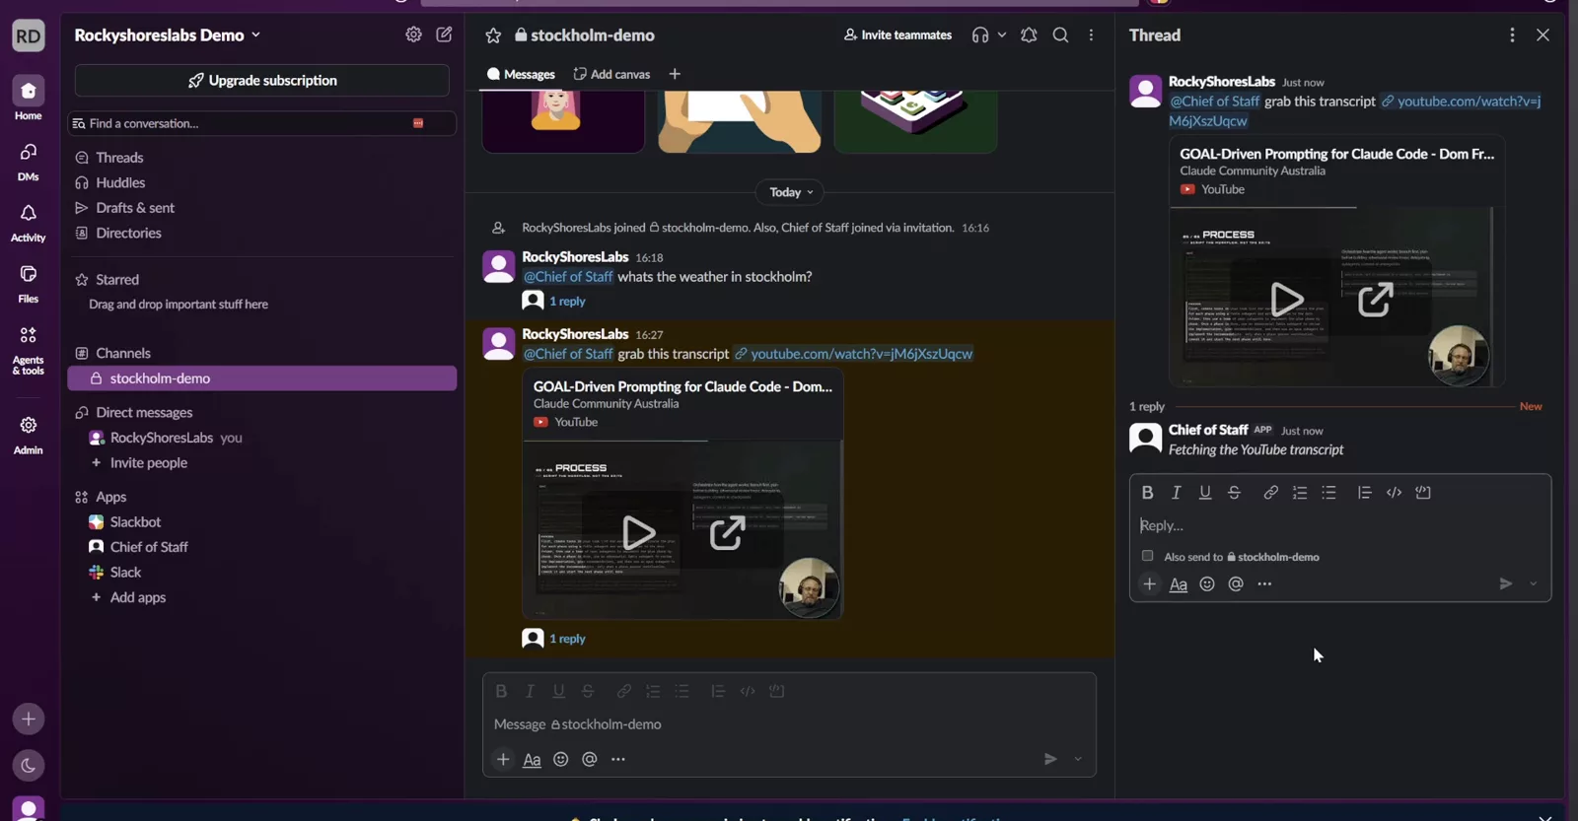Click Invite teammates in channel header

pyautogui.click(x=897, y=34)
